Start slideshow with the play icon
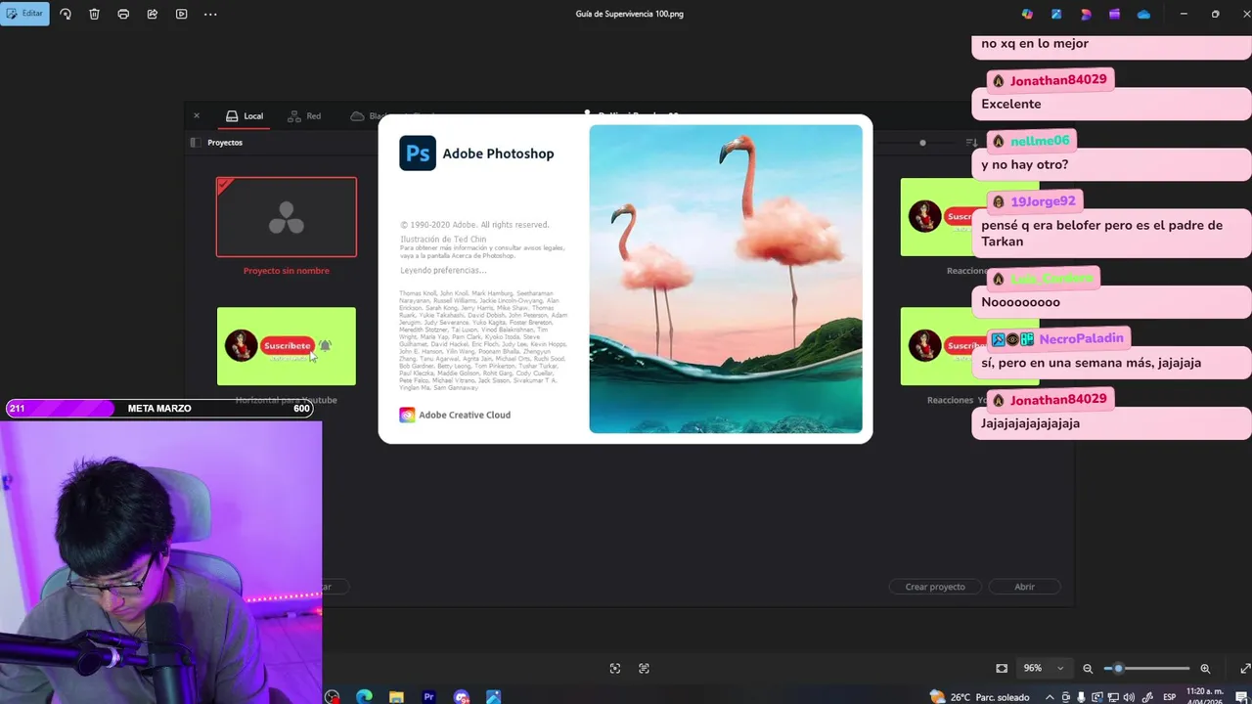Viewport: 1252px width, 704px height. pos(182,15)
